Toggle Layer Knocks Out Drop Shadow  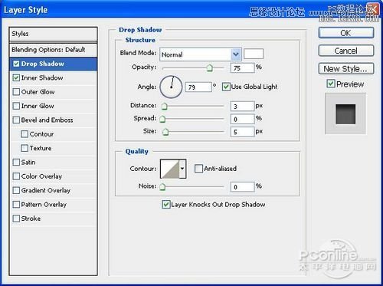pyautogui.click(x=166, y=204)
